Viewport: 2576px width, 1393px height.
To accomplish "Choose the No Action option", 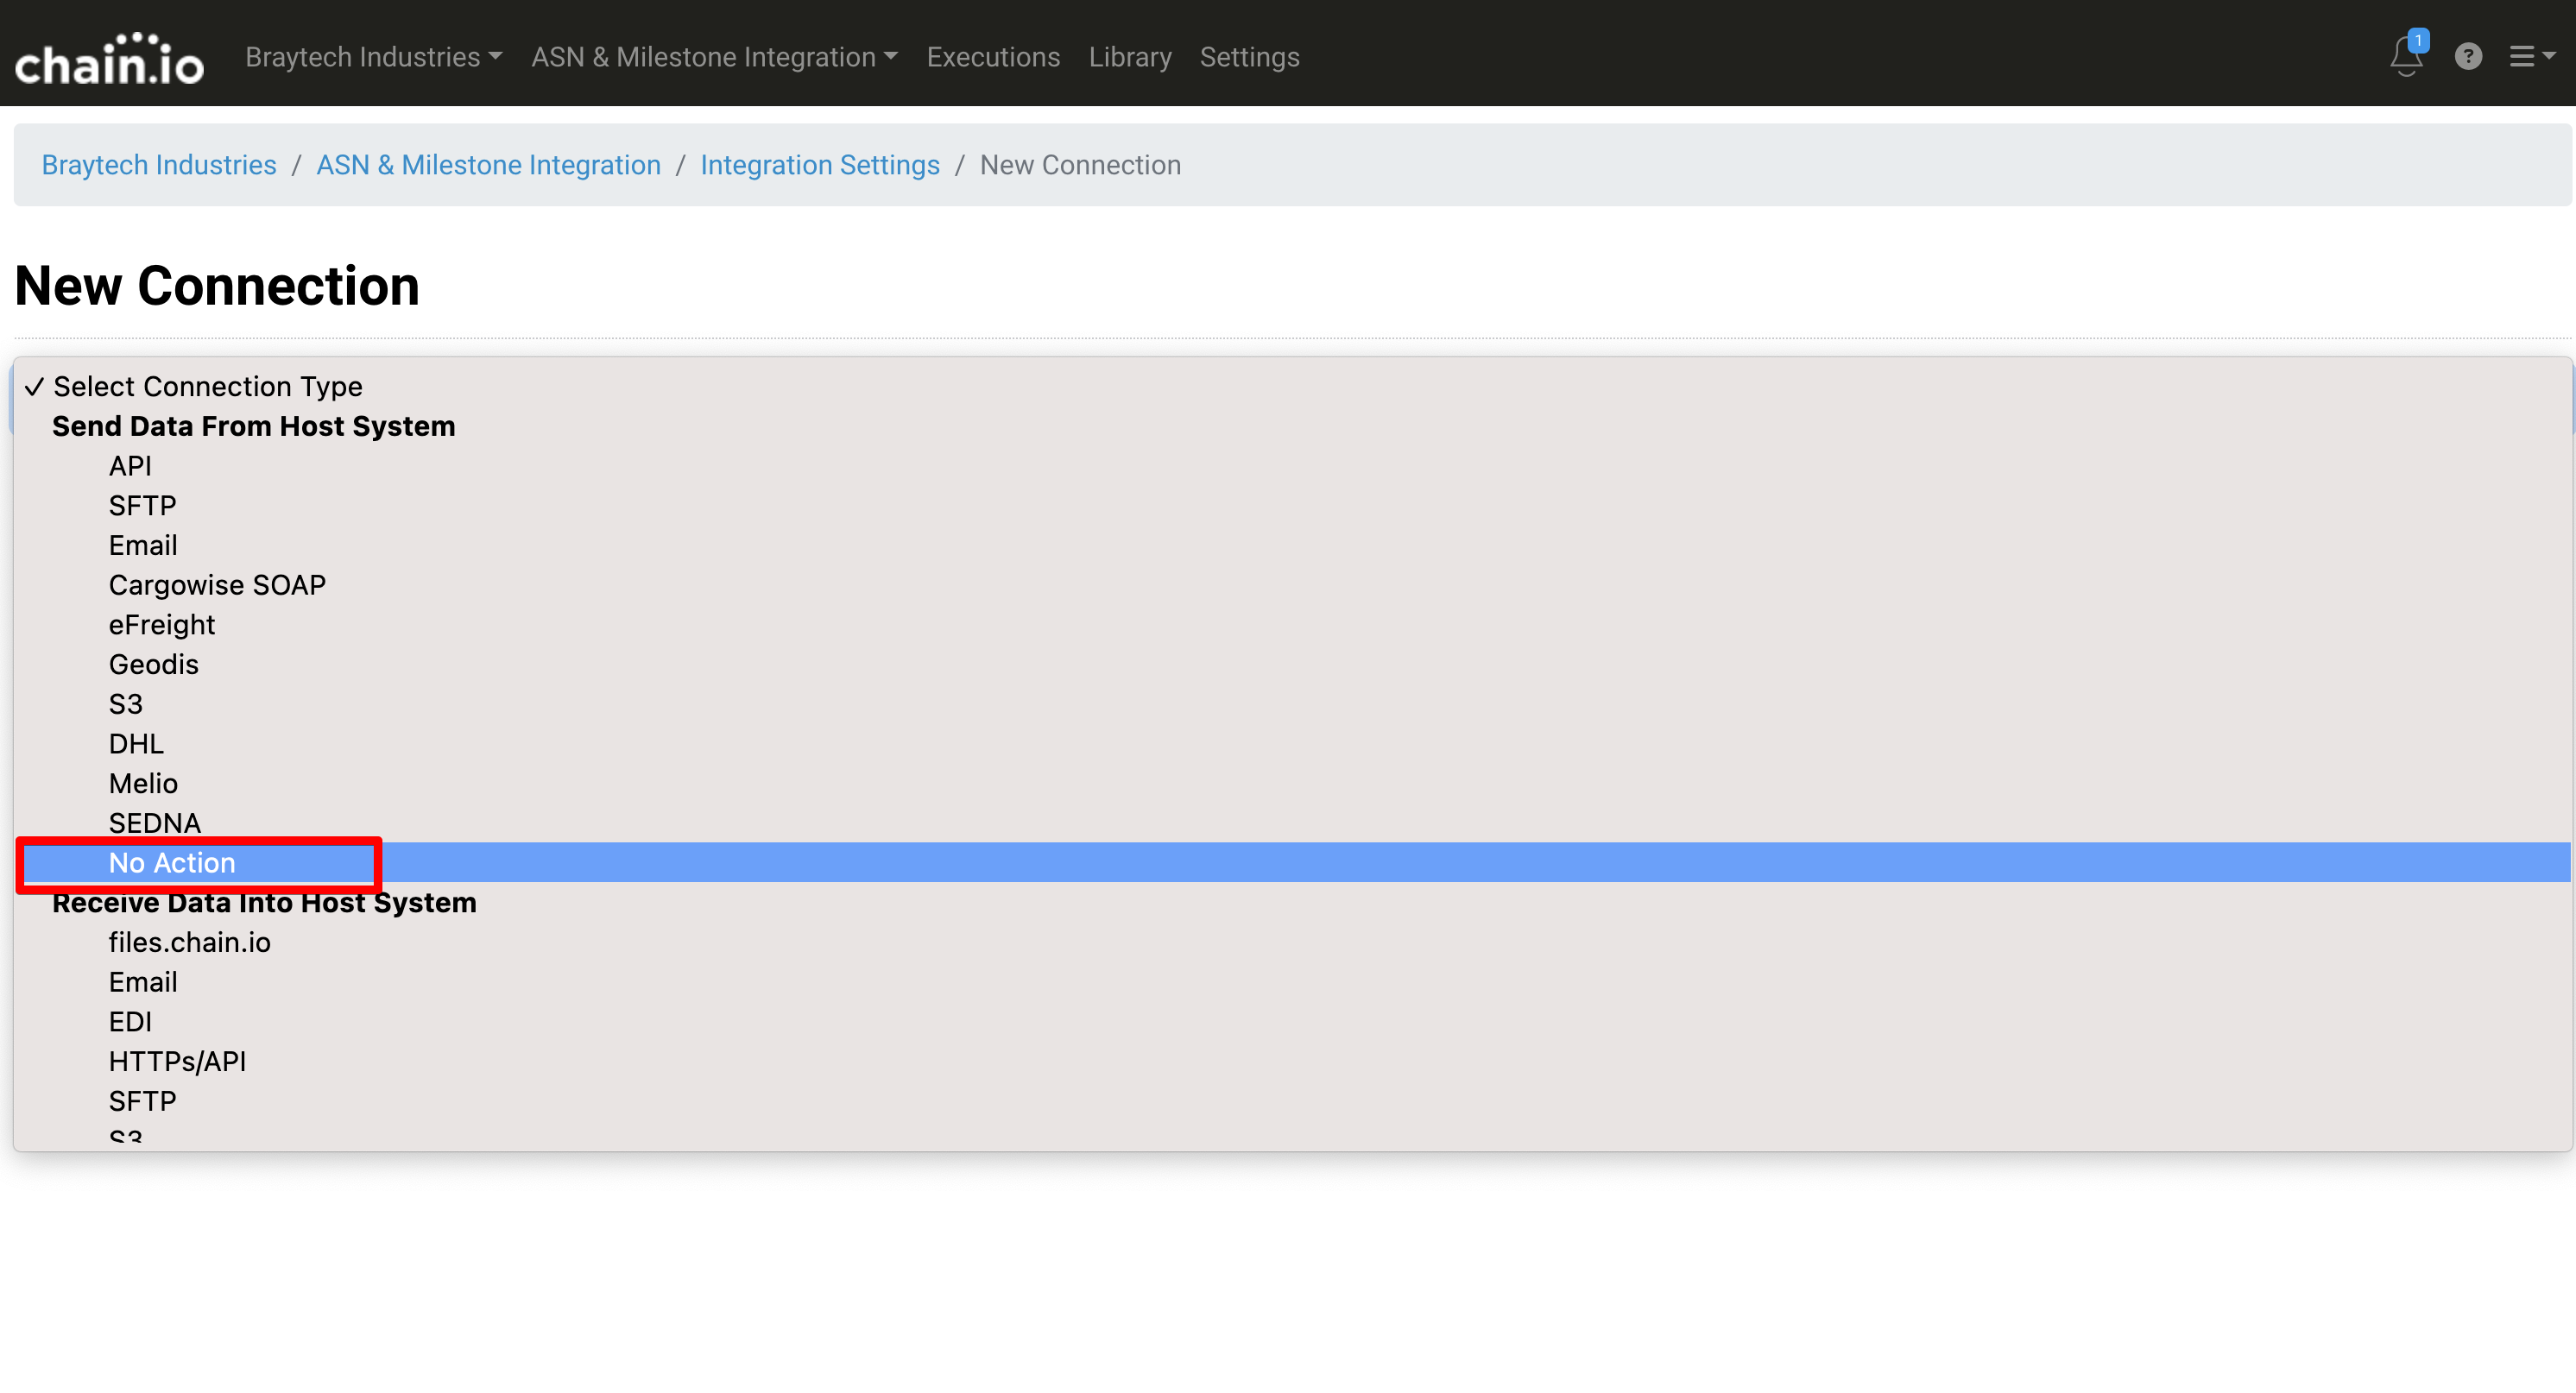I will point(172,863).
